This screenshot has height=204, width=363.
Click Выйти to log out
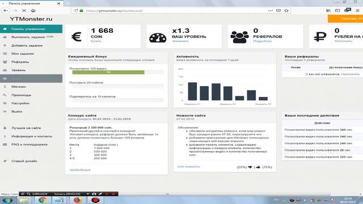(31, 112)
